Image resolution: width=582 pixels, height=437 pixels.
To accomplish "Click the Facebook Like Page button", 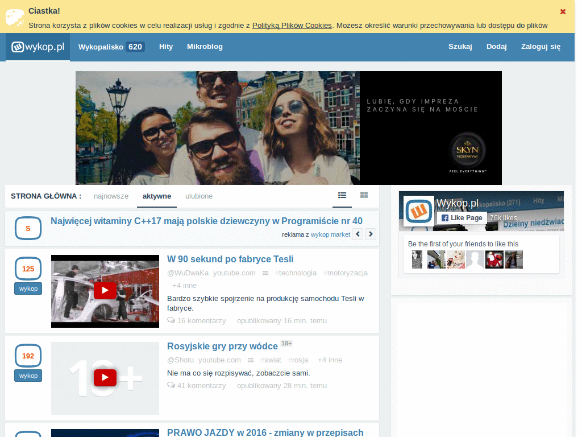I will point(462,218).
